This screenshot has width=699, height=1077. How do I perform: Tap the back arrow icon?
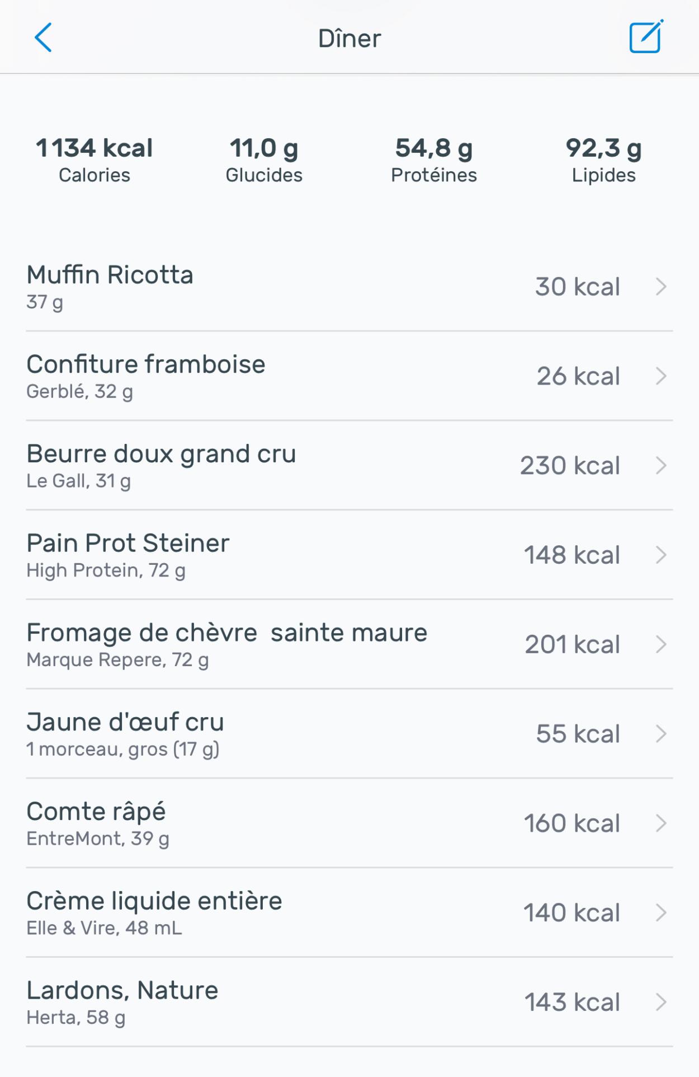[x=43, y=38]
